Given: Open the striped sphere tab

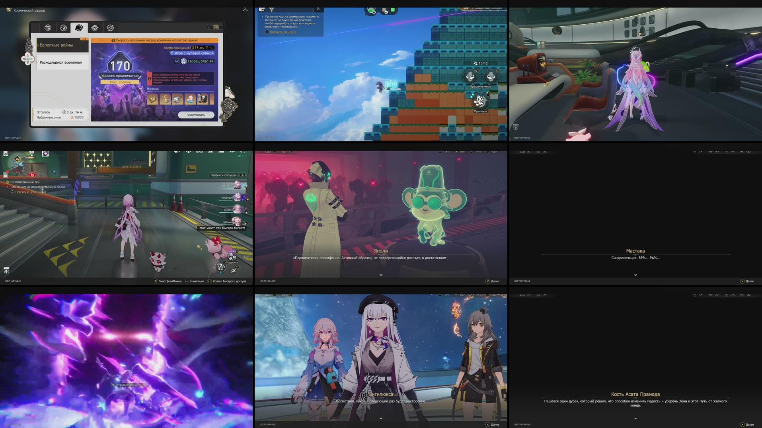Looking at the screenshot, I should tap(110, 27).
